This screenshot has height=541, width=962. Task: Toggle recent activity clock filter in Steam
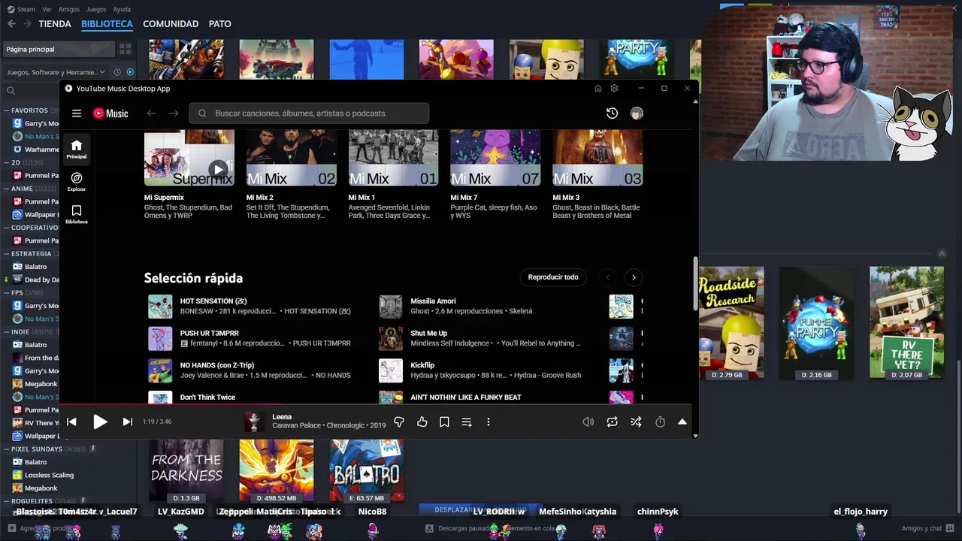point(117,72)
